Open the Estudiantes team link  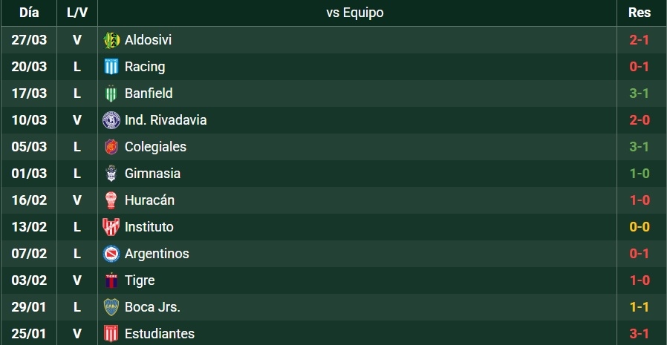tap(159, 334)
